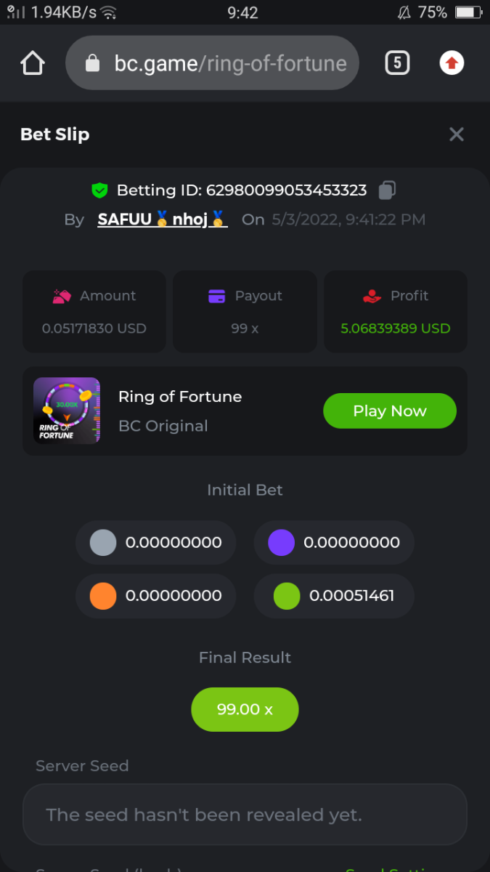Select the green color bet chip

point(287,597)
